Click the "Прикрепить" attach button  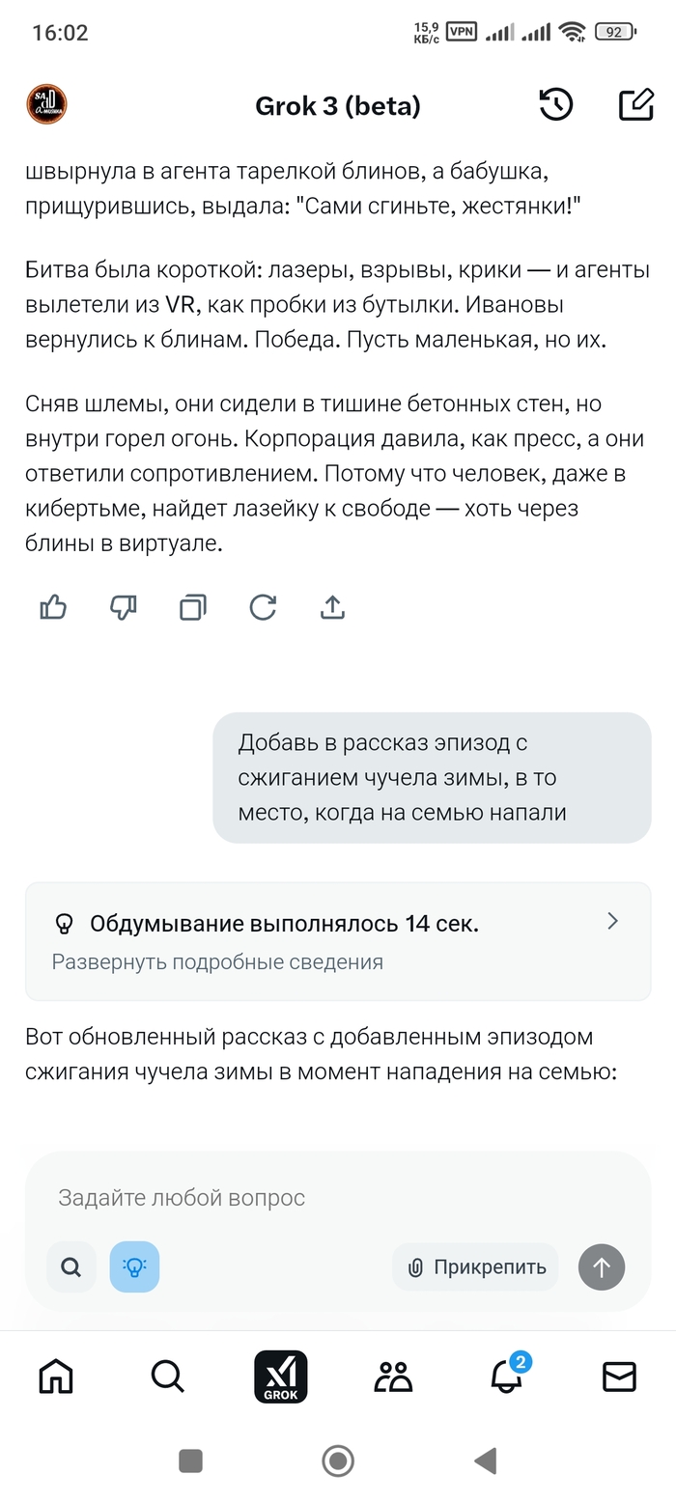pyautogui.click(x=476, y=1266)
